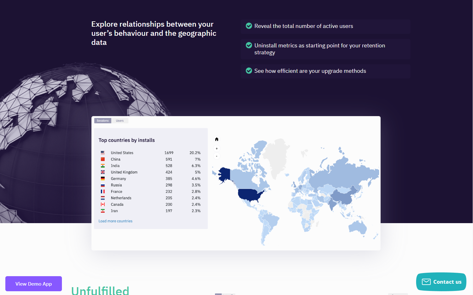Click the 'Top countries by installs' panel heading
Viewport: 473px width, 295px height.
(126, 140)
